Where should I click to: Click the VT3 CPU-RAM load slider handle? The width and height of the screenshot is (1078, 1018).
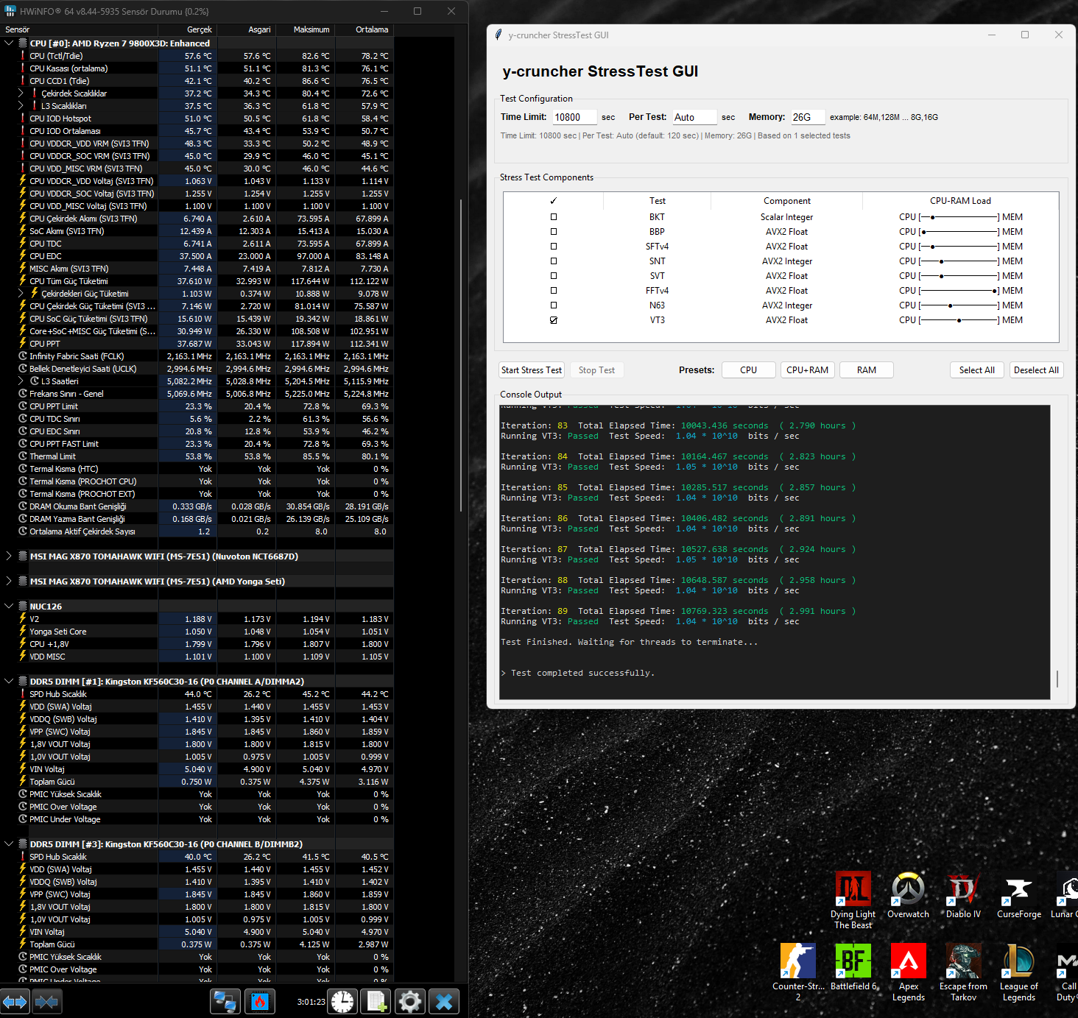[x=959, y=320]
